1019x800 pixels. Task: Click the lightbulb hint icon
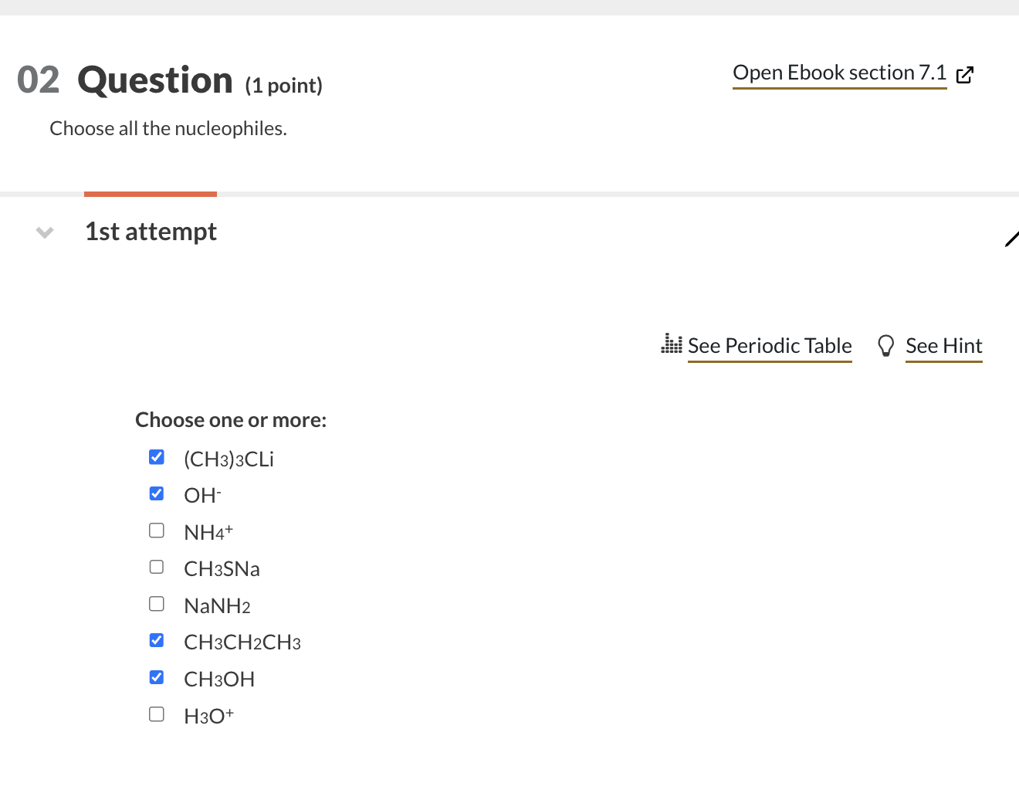click(885, 345)
